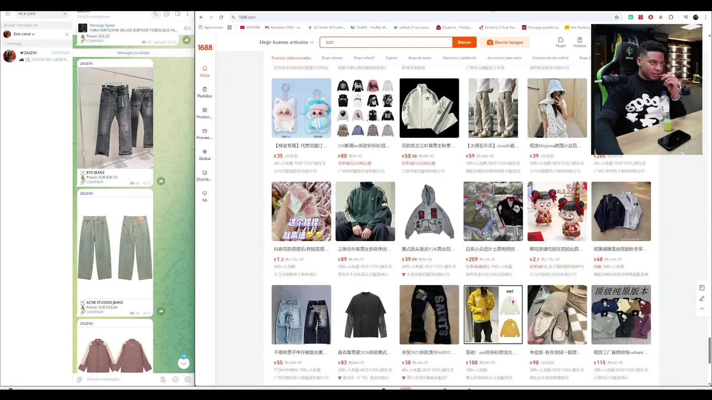The image size is (712, 400).
Task: Show the pinned messages list icon
Action: 187,28
